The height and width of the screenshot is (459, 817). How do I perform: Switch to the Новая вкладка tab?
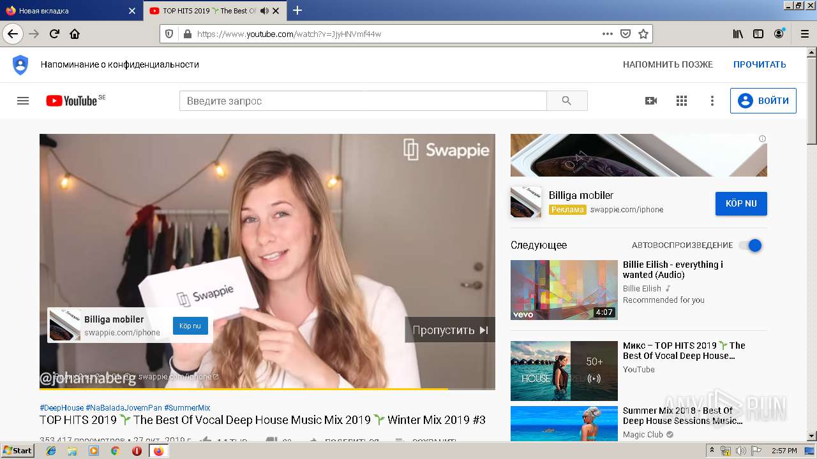coord(70,11)
